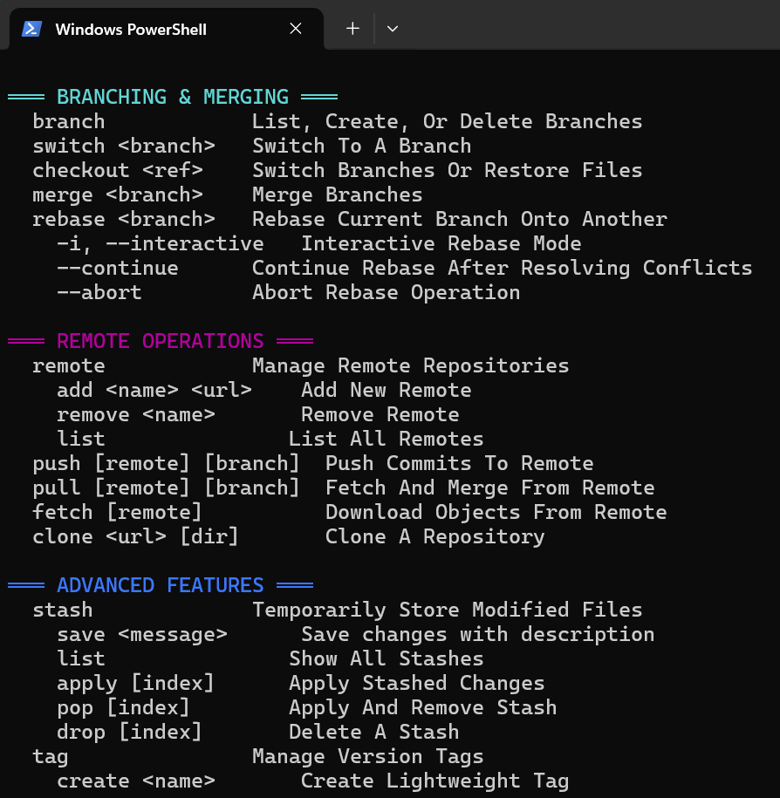Select the clone <url> [dir] command
This screenshot has height=798, width=780.
[x=136, y=536]
